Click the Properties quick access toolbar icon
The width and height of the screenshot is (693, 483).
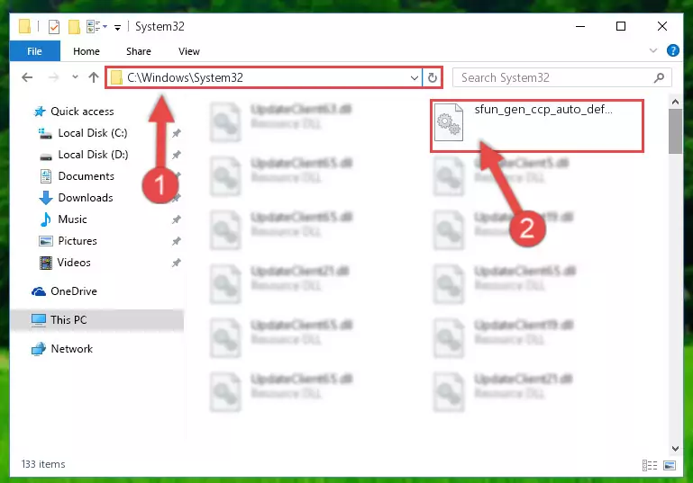pyautogui.click(x=53, y=27)
